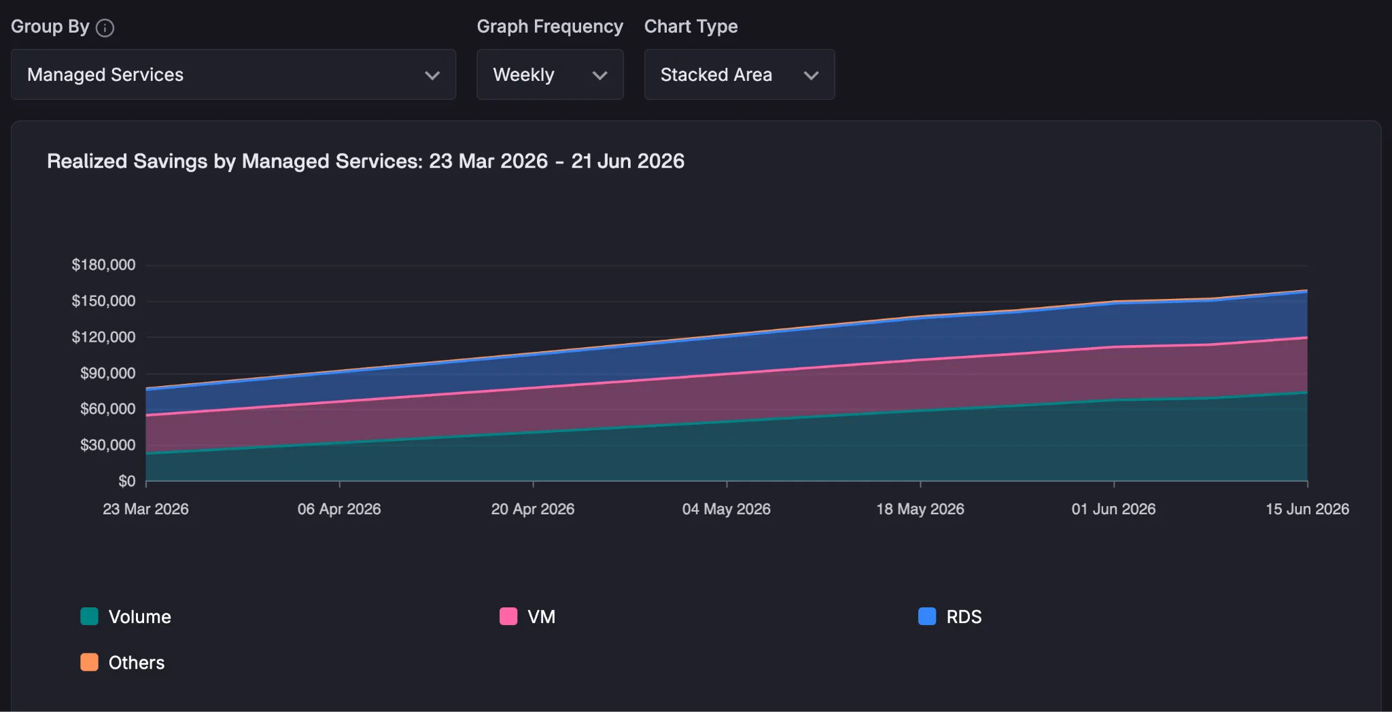Click the $0 y-axis label
Viewport: 1392px width, 712px height.
(x=127, y=481)
